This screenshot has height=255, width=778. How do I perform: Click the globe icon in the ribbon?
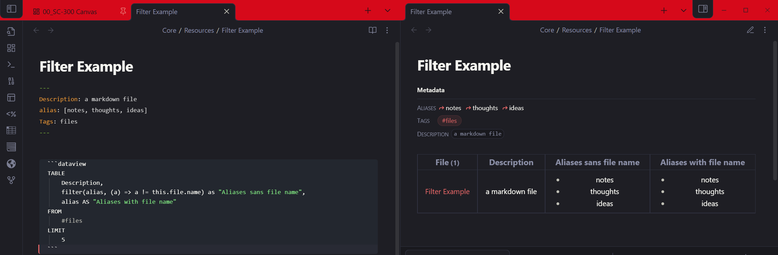tap(11, 163)
